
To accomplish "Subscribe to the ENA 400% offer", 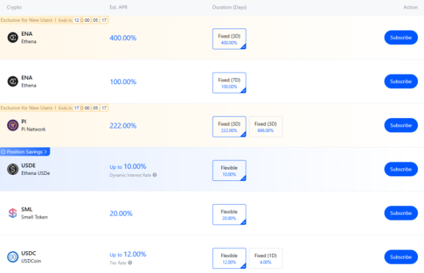I will pyautogui.click(x=401, y=38).
